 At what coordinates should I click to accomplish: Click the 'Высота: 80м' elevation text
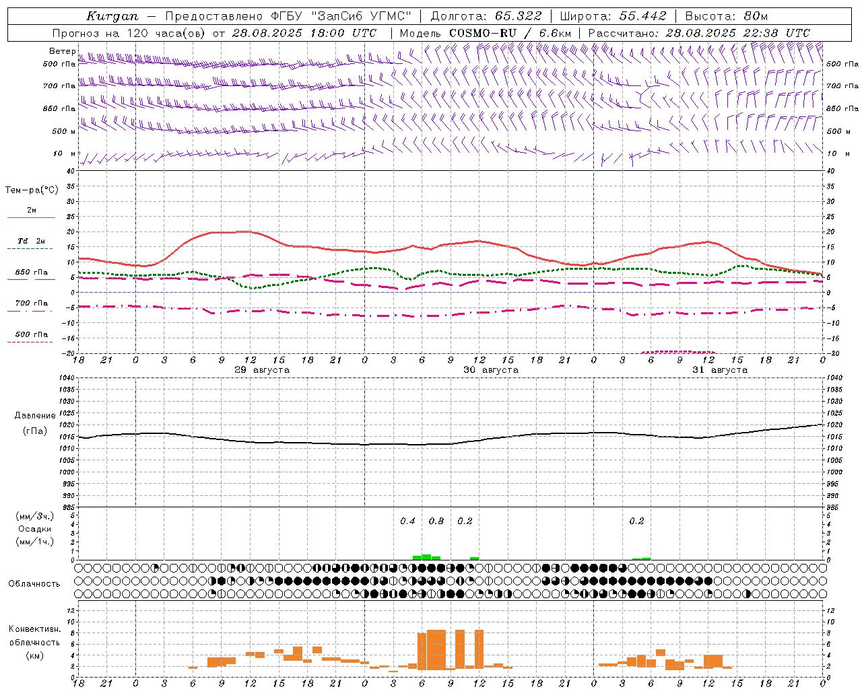coord(726,16)
